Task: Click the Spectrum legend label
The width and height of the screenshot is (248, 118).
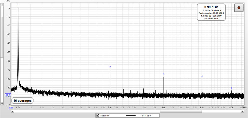Action: coord(105,115)
